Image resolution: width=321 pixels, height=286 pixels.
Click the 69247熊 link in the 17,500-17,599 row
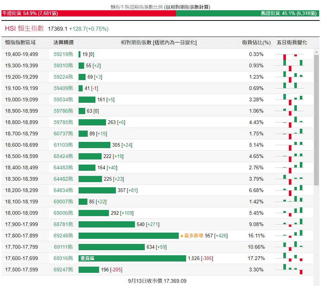[63, 270]
